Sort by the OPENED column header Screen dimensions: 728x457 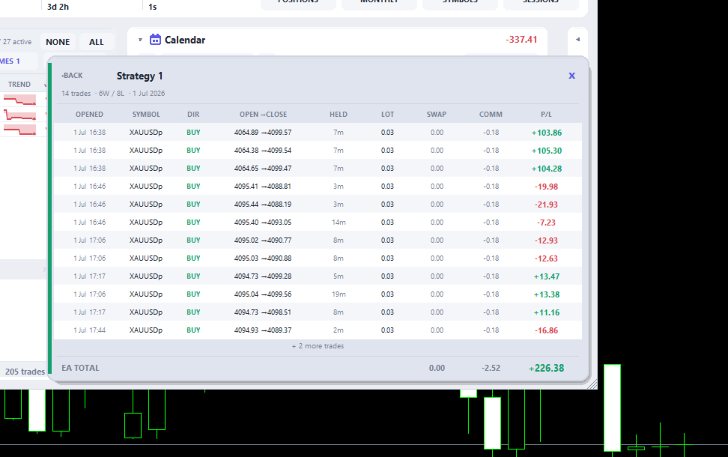click(89, 114)
